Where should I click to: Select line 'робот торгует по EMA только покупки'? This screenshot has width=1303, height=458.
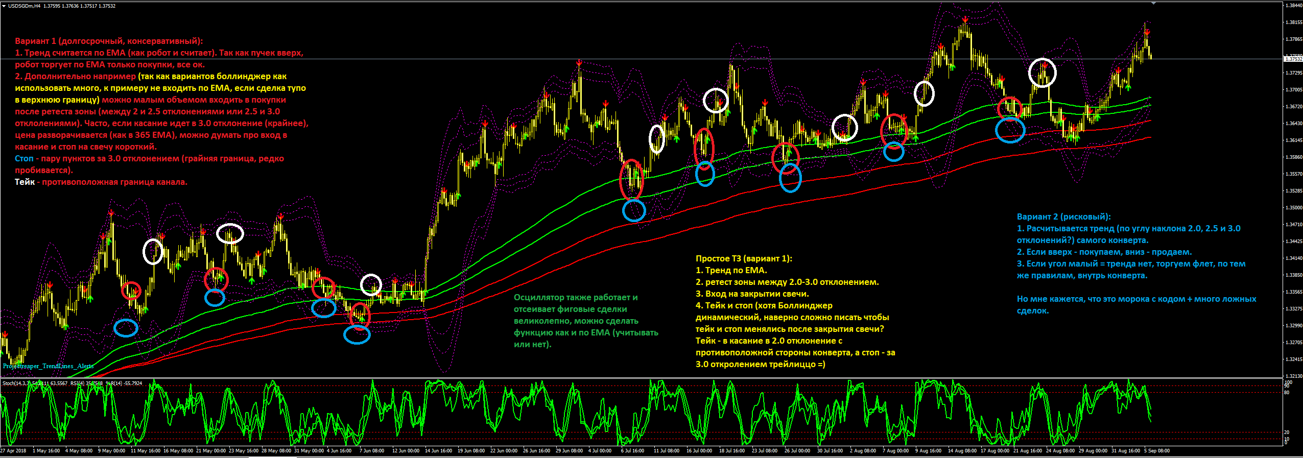(110, 65)
